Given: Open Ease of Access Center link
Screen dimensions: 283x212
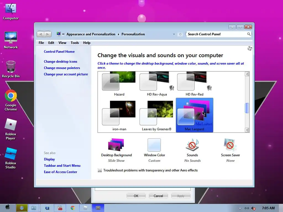Looking at the screenshot, I should (x=61, y=172).
